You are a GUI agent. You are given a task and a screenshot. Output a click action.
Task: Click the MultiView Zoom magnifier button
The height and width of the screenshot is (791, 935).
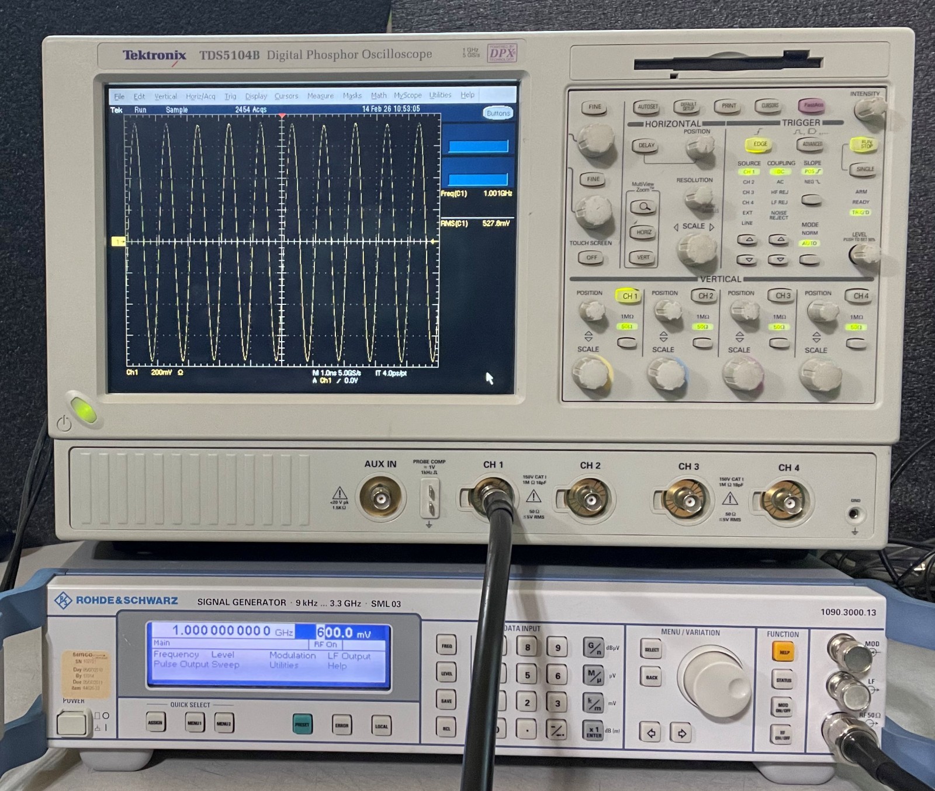[643, 207]
